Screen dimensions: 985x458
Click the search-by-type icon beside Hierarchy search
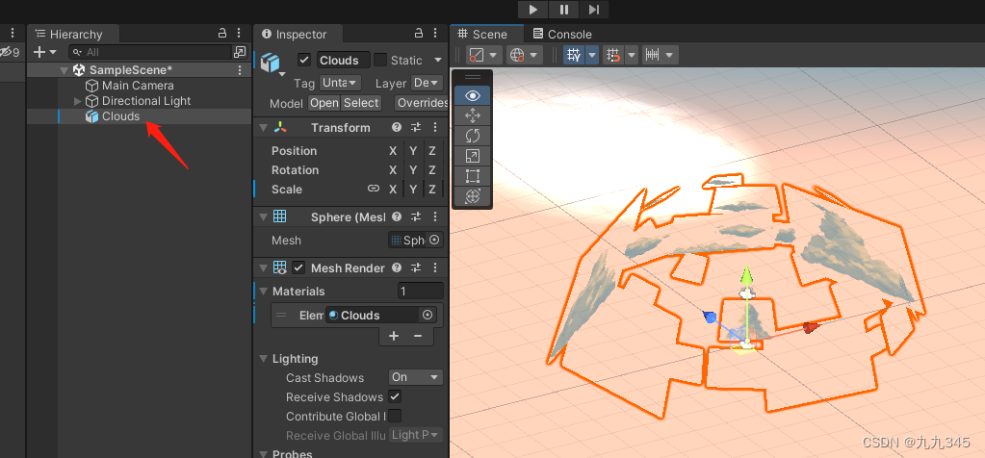240,52
